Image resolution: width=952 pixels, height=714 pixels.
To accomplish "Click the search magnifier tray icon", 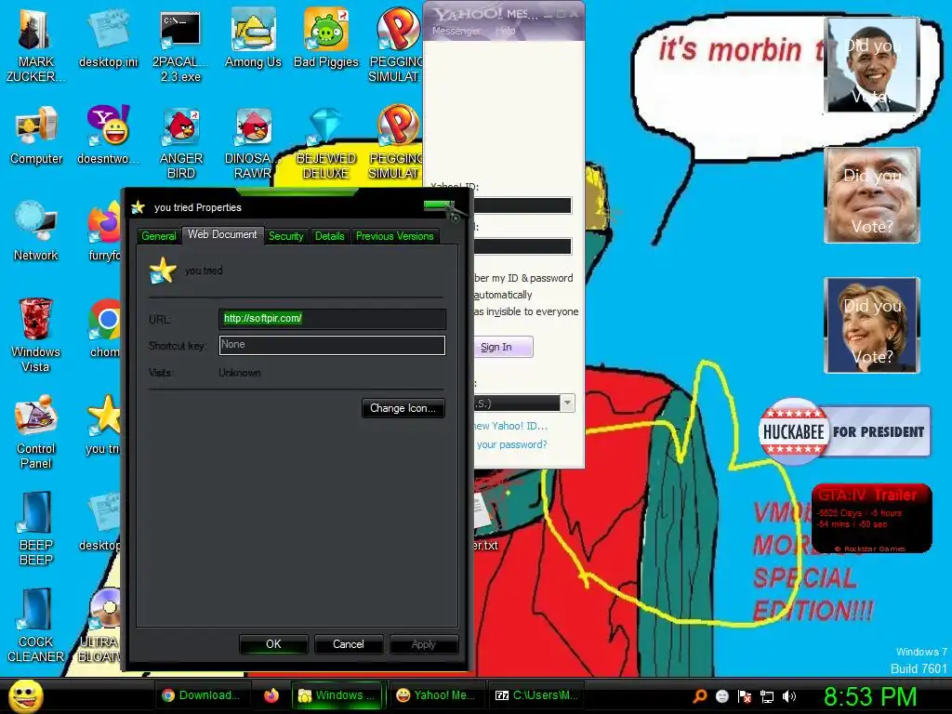I will point(700,695).
